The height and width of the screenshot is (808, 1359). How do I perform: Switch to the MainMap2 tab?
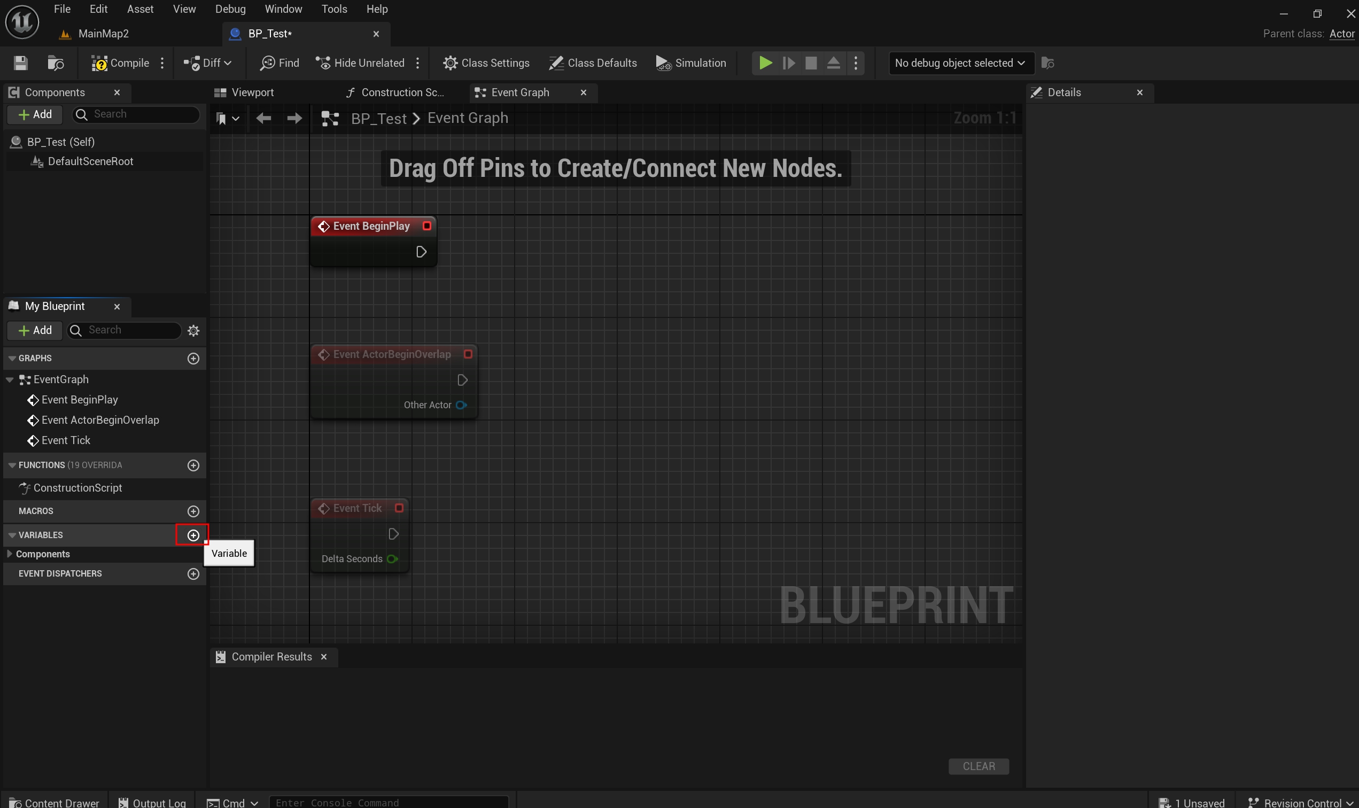coord(104,34)
